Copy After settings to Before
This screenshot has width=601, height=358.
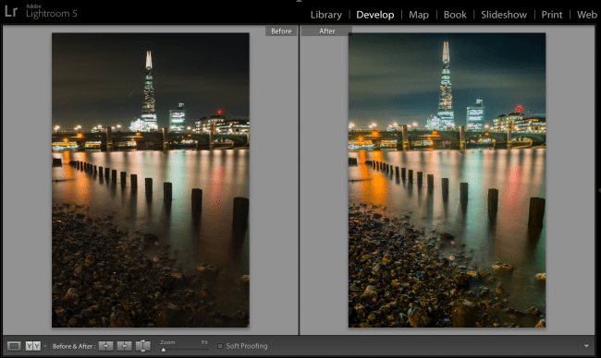click(x=124, y=346)
